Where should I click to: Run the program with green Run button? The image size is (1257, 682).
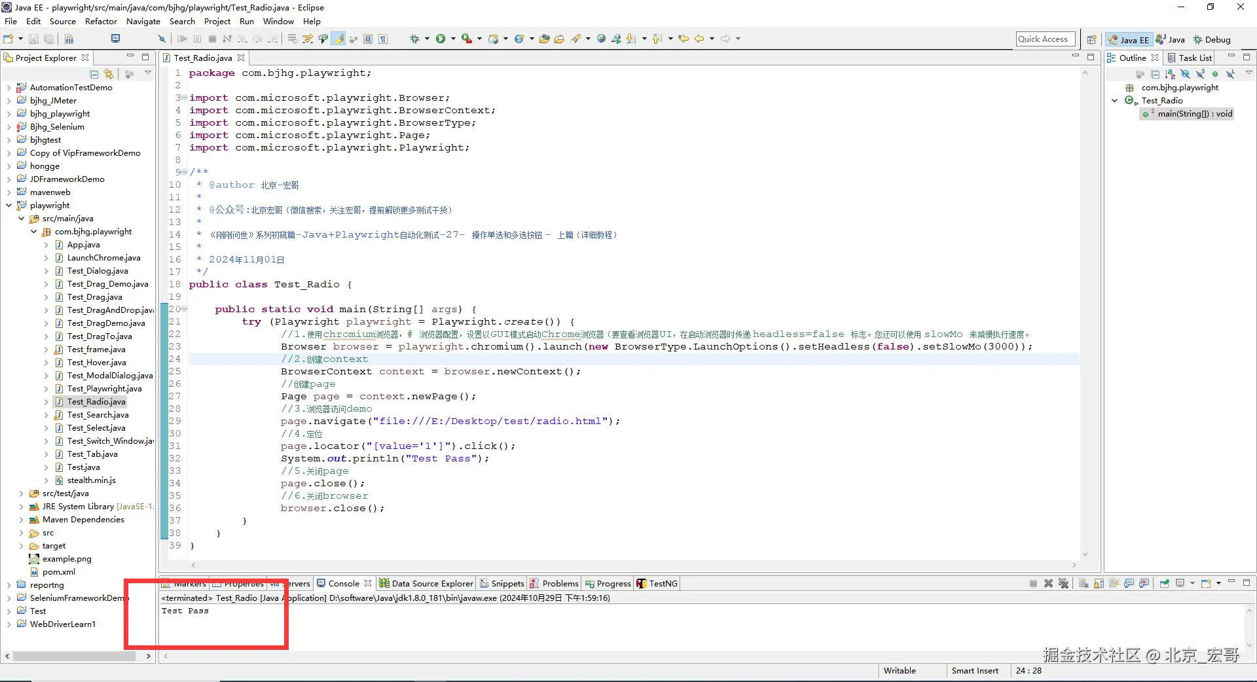point(441,39)
